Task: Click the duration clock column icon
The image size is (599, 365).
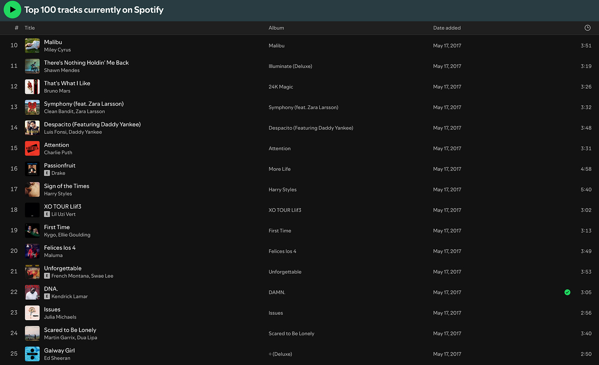Action: 587,28
